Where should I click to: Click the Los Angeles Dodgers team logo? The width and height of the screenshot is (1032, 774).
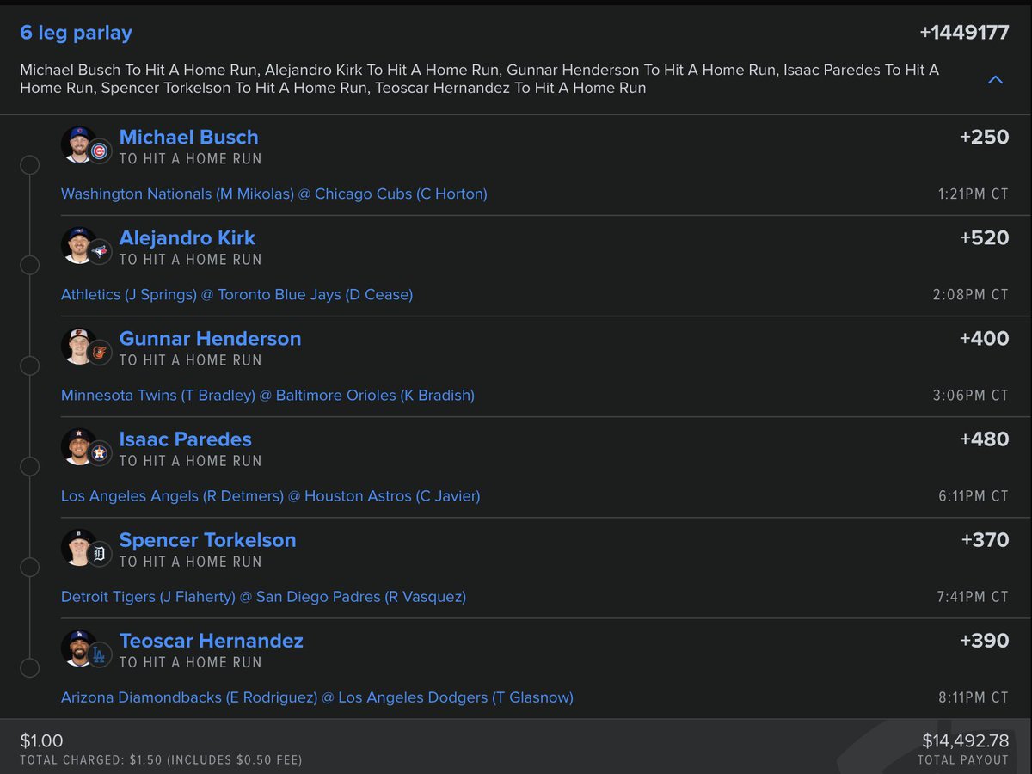coord(101,654)
